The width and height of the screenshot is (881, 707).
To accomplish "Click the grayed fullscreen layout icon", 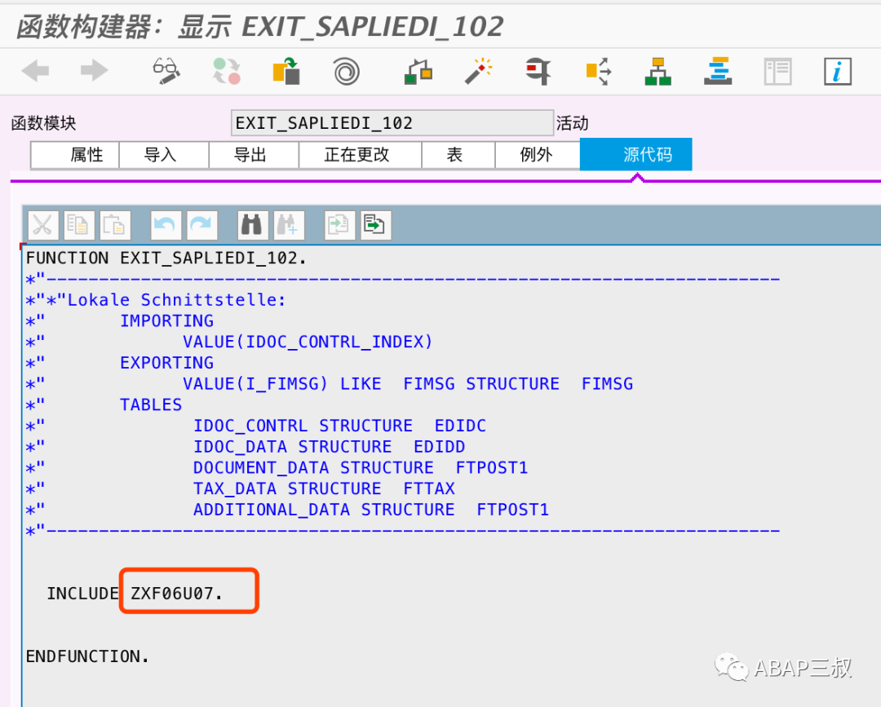I will coord(778,71).
